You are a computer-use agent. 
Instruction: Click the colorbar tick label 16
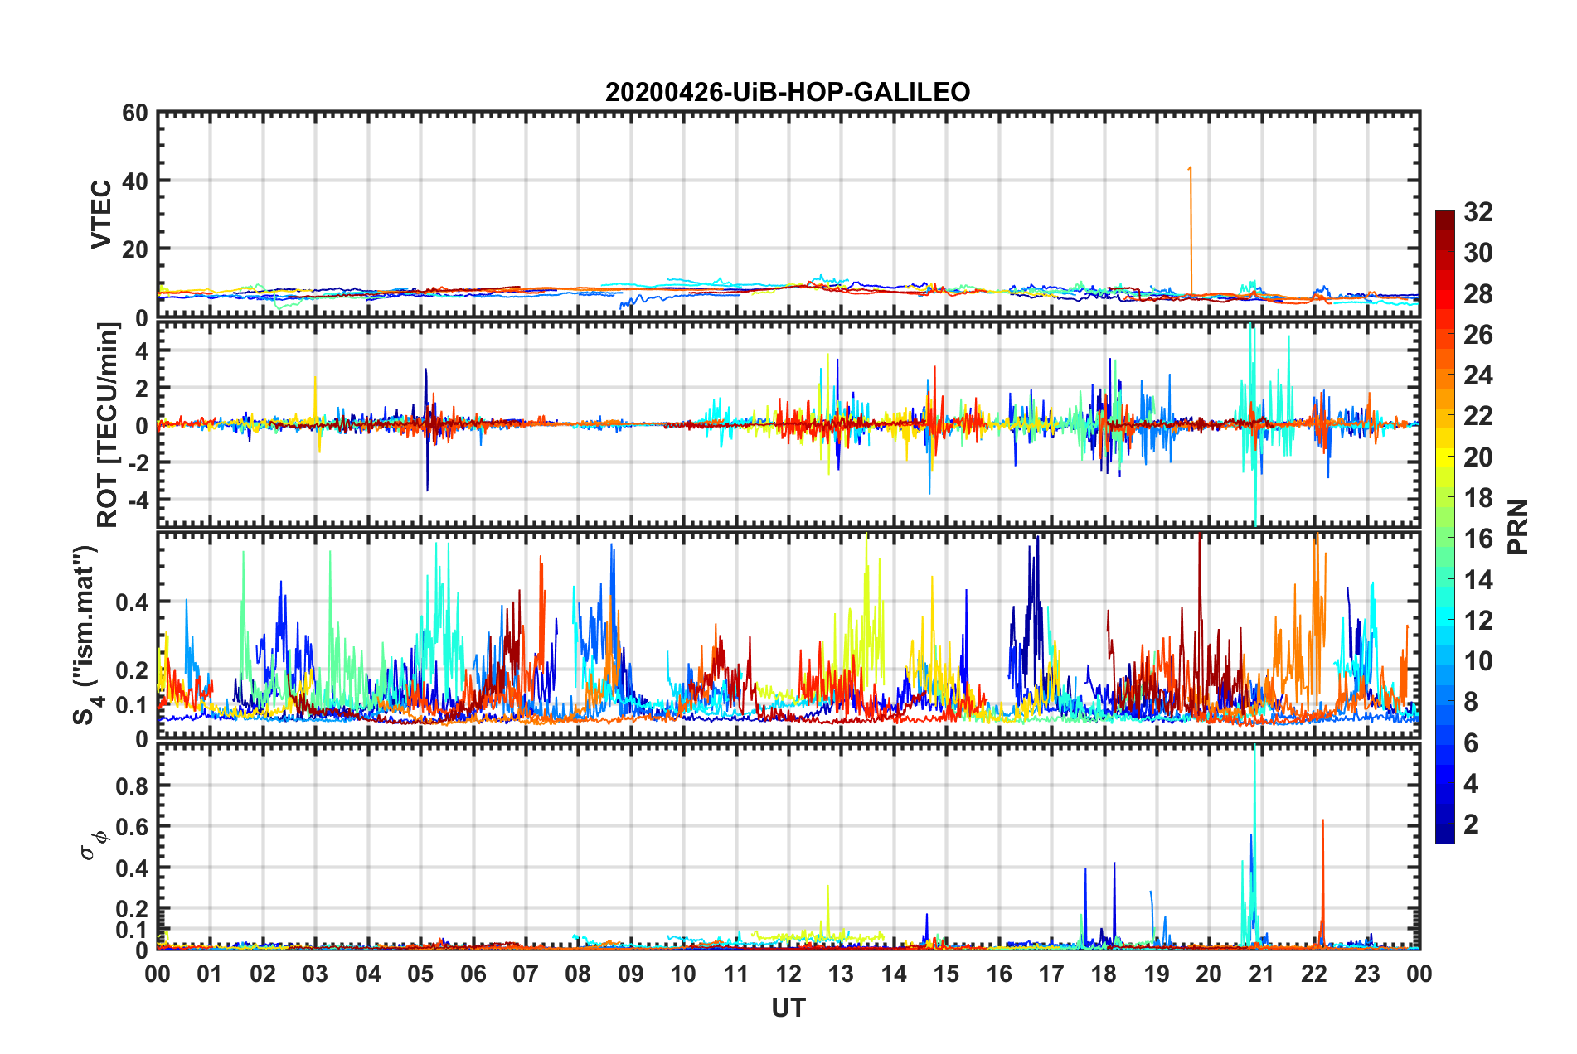[x=1478, y=539]
